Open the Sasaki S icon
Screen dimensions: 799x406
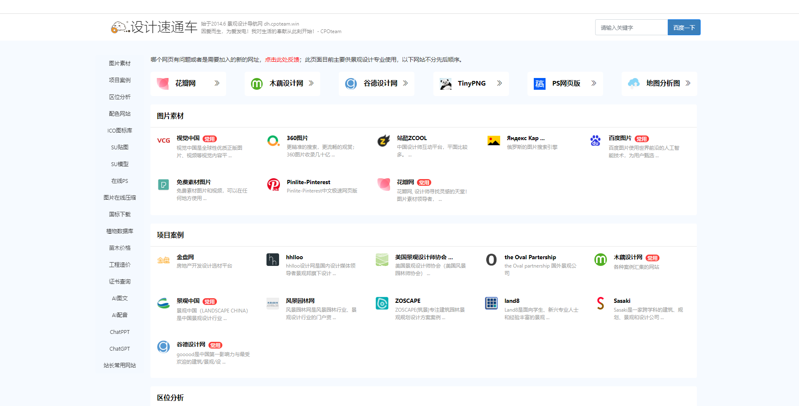(601, 303)
